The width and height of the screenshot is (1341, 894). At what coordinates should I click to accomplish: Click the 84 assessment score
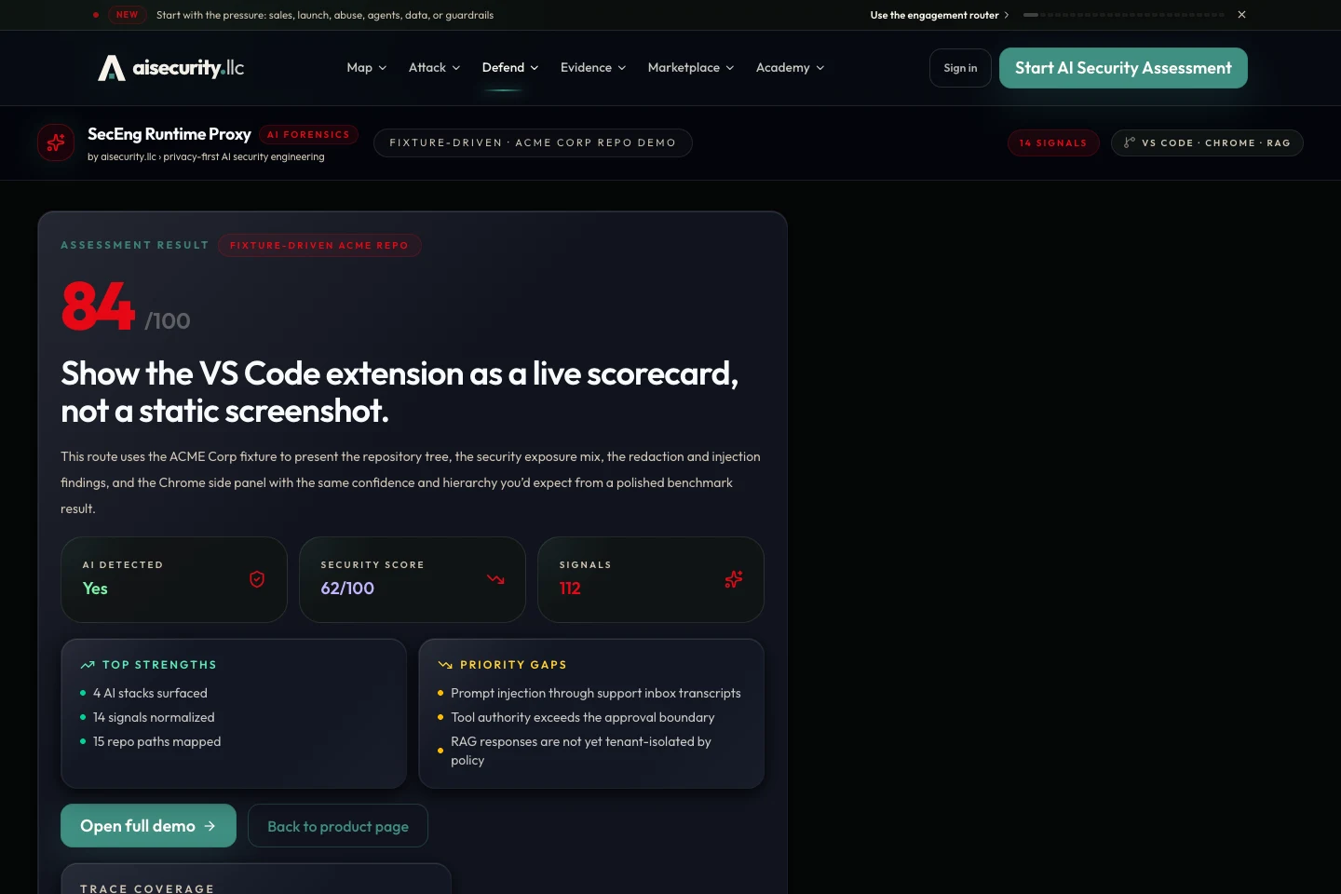coord(99,306)
